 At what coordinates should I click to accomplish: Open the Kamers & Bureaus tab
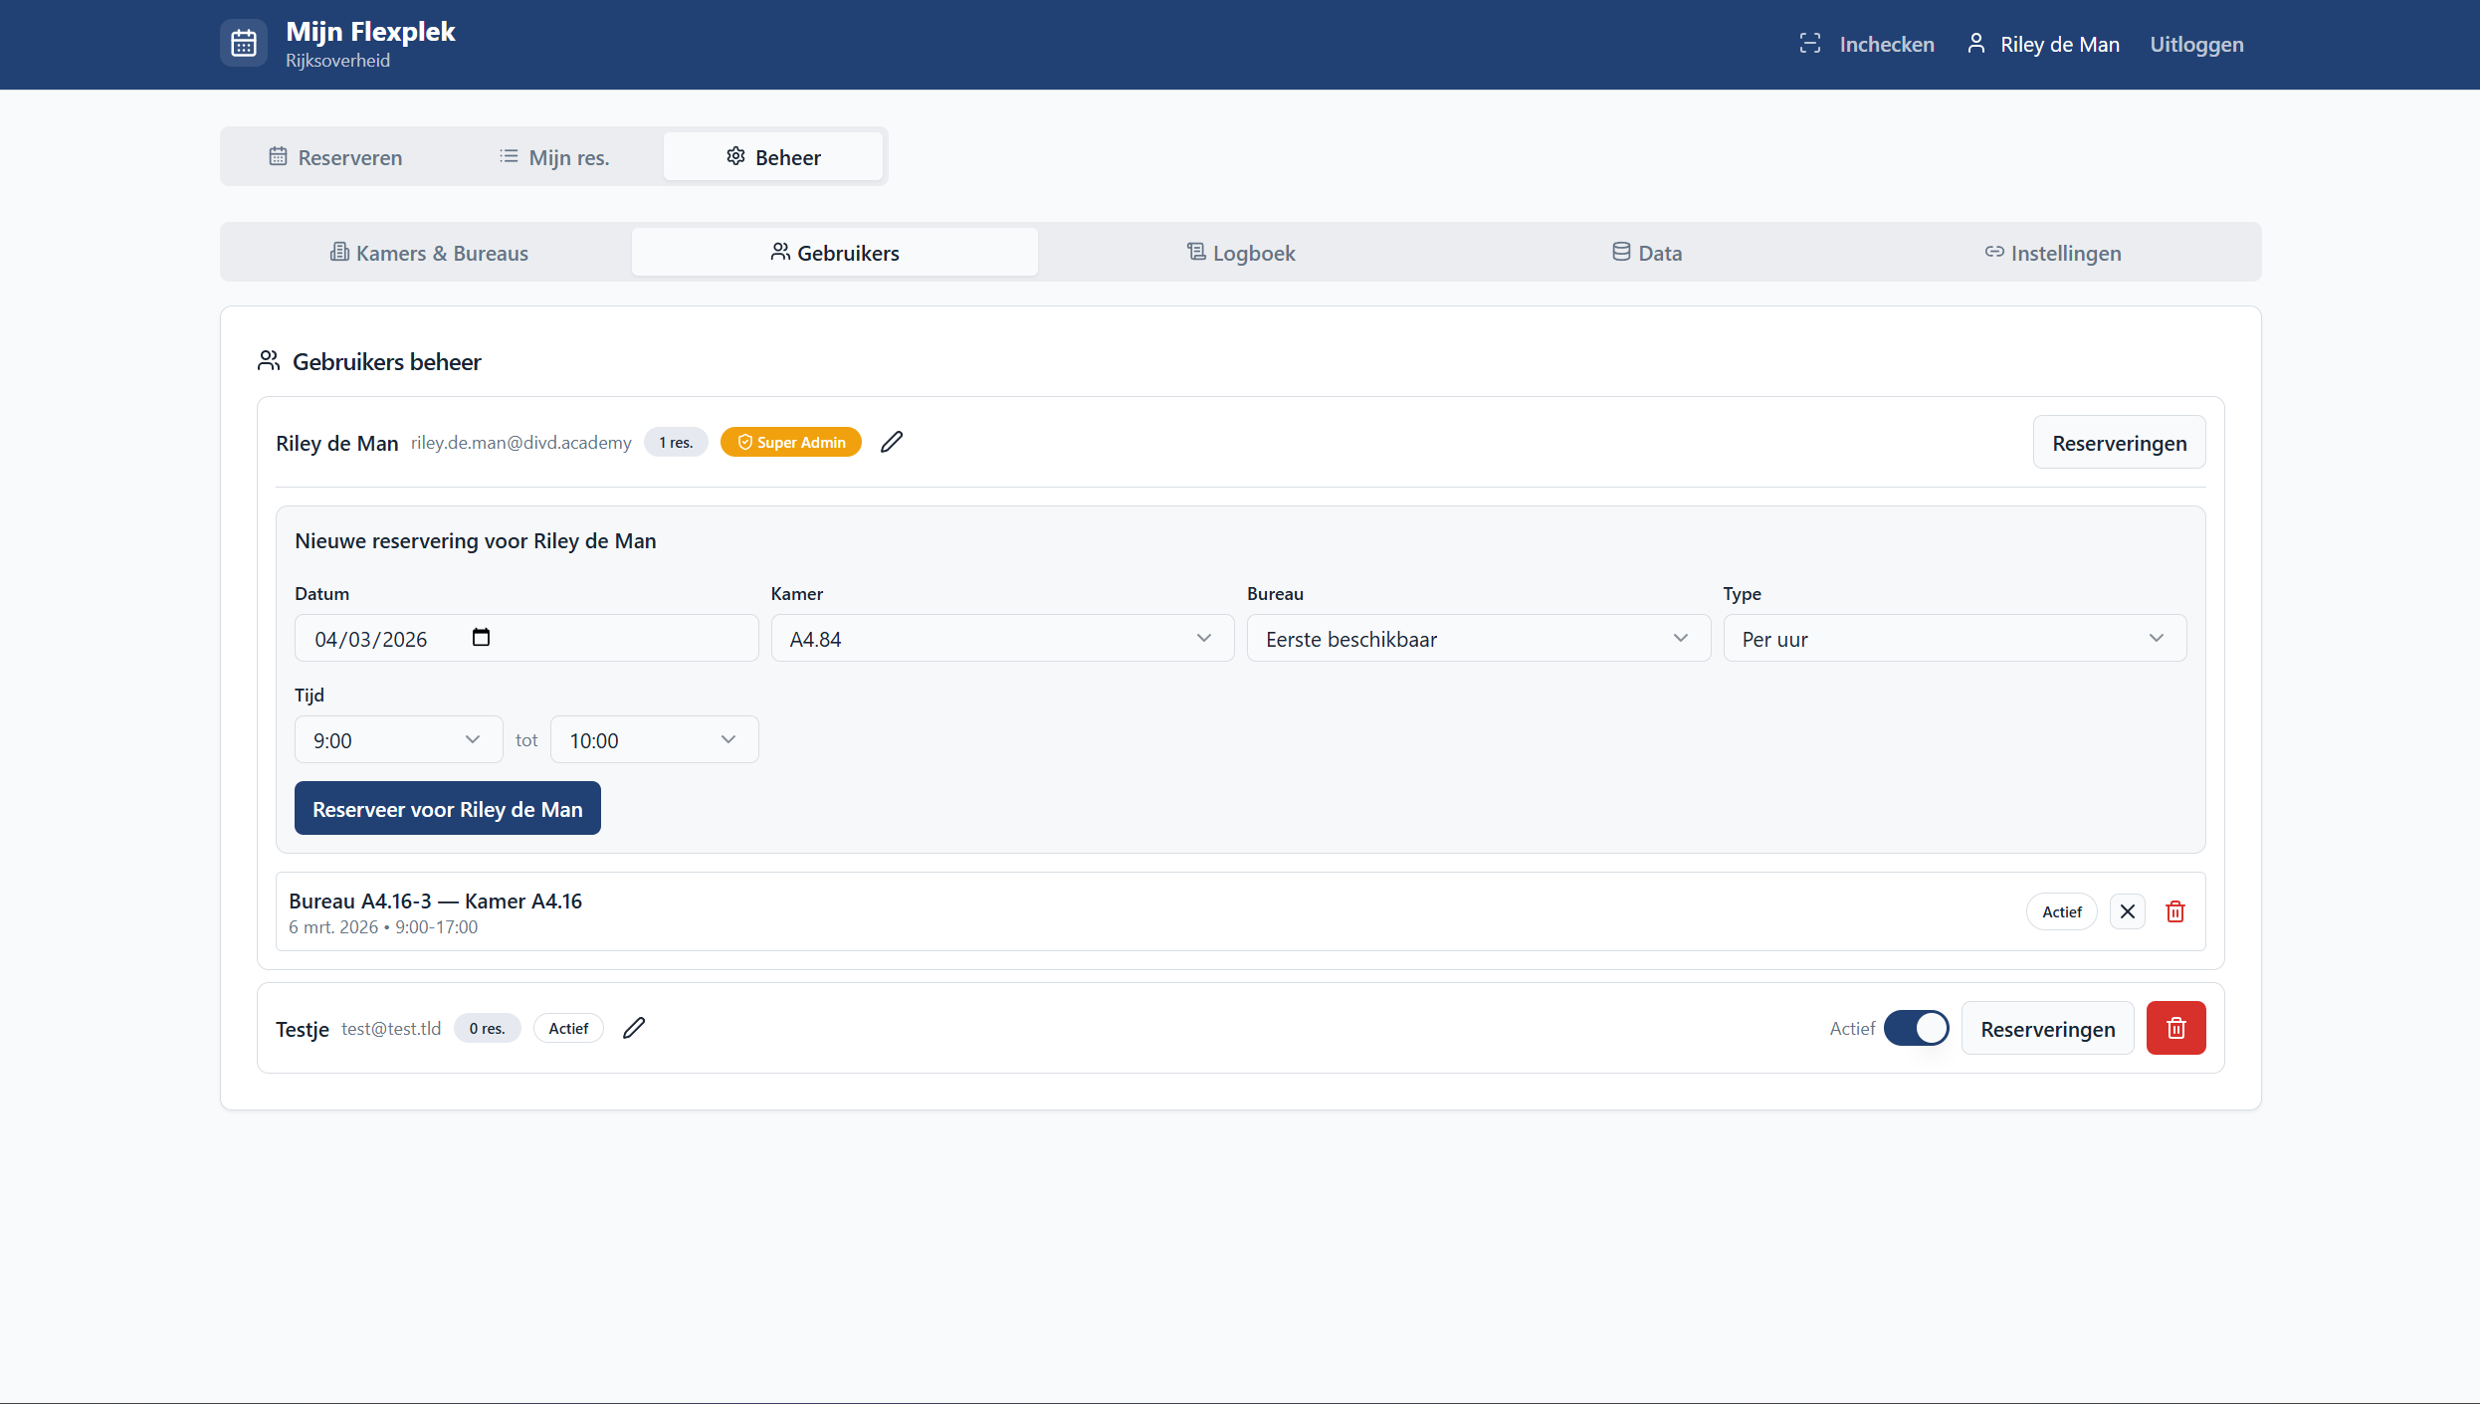pos(429,253)
